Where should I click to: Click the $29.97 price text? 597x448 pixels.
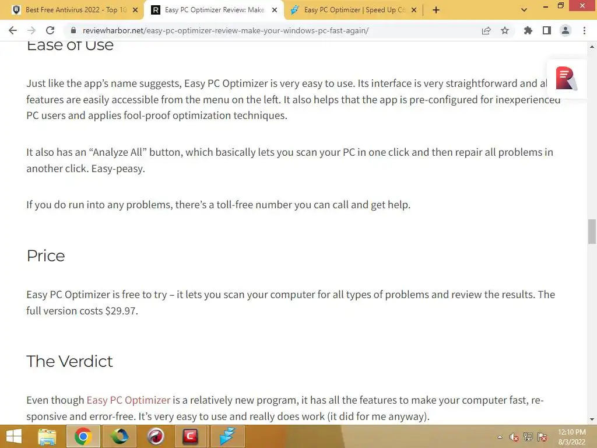(x=121, y=311)
